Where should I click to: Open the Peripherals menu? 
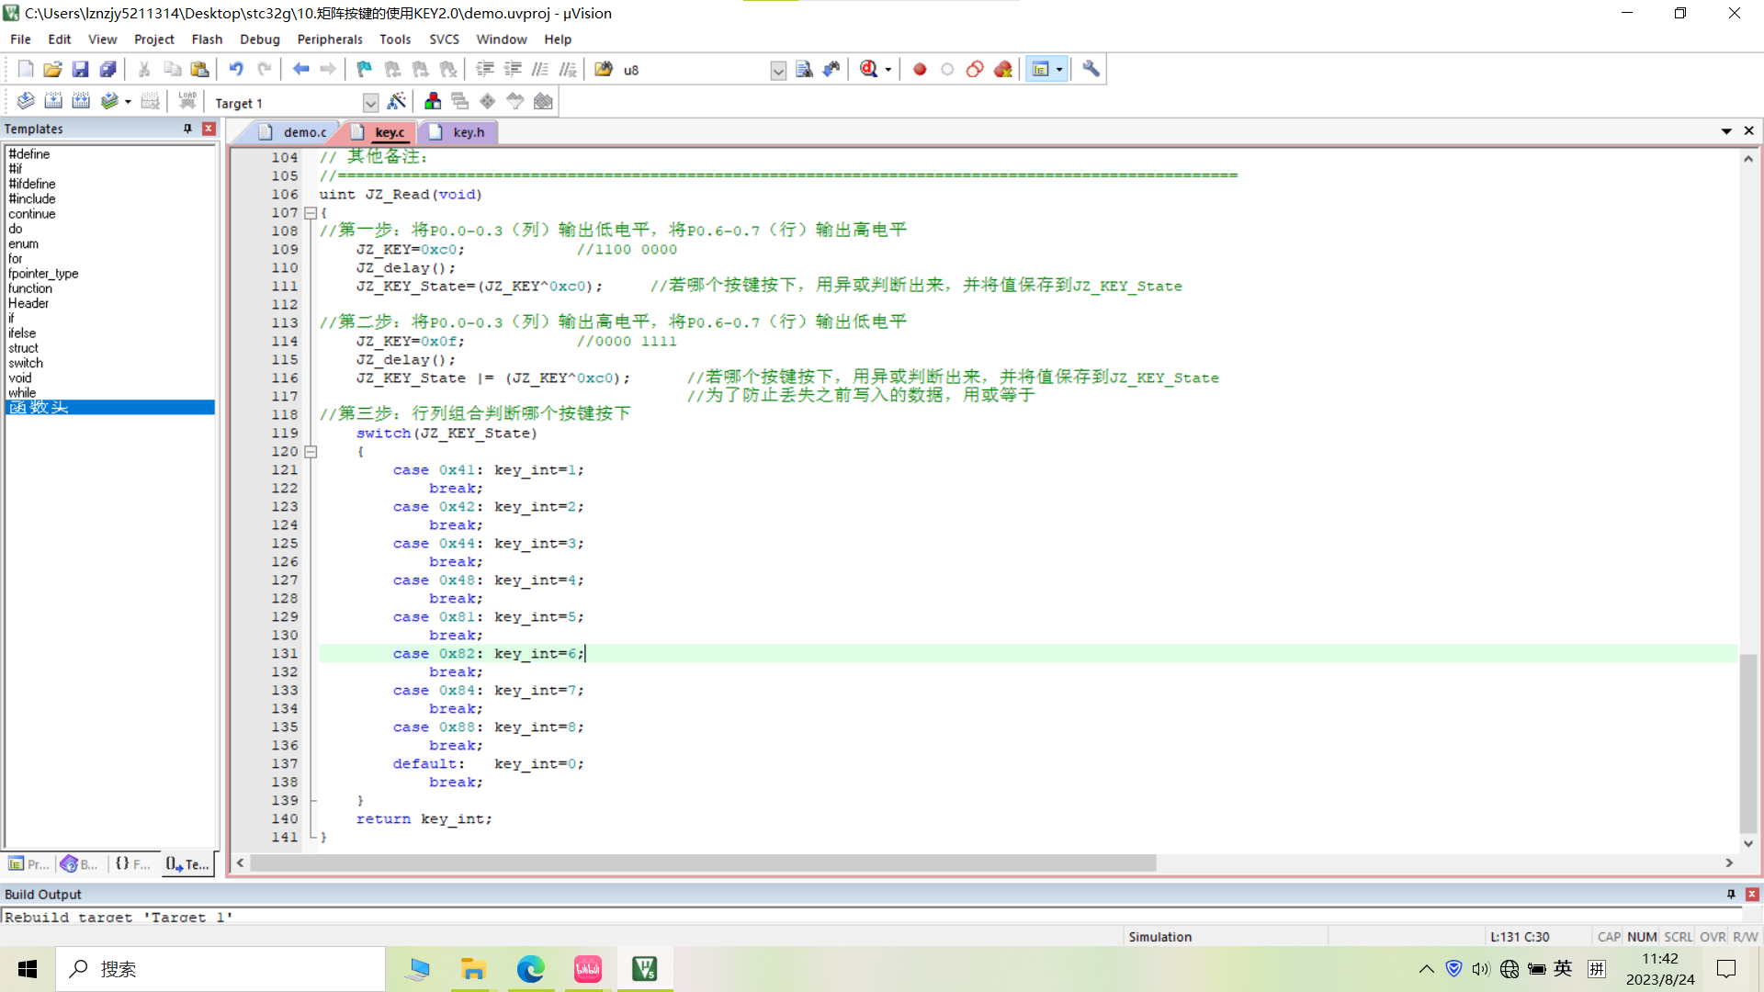(x=330, y=39)
